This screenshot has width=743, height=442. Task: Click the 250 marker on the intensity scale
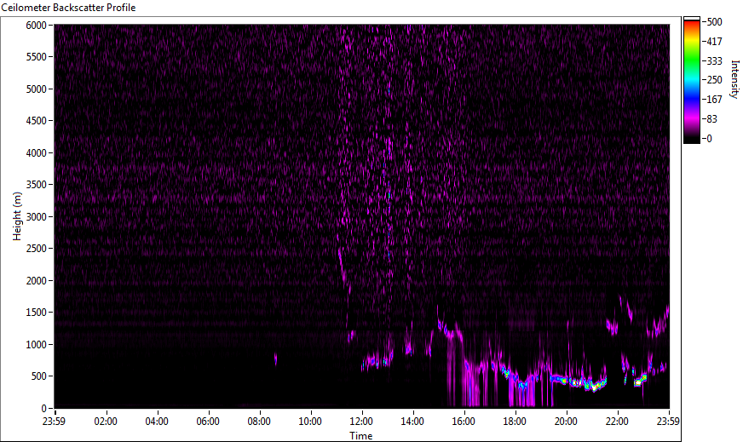coord(714,80)
